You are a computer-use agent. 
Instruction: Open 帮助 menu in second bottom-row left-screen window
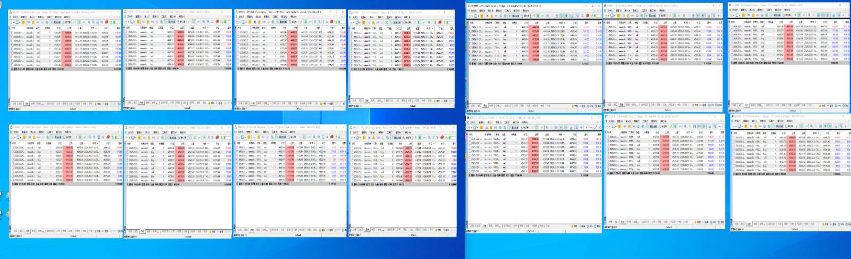click(x=182, y=132)
